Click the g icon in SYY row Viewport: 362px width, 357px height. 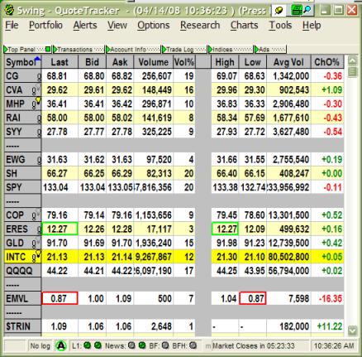39,132
